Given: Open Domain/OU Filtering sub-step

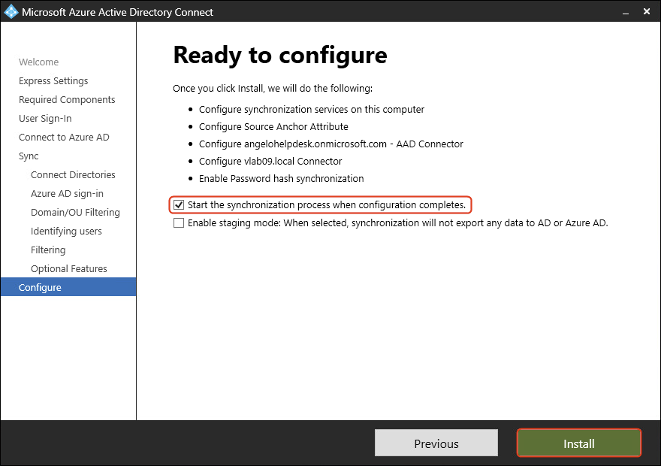Looking at the screenshot, I should tap(75, 213).
